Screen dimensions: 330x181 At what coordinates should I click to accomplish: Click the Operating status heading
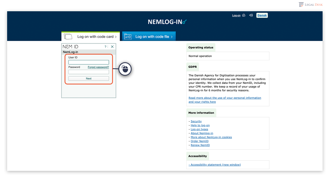(x=201, y=47)
